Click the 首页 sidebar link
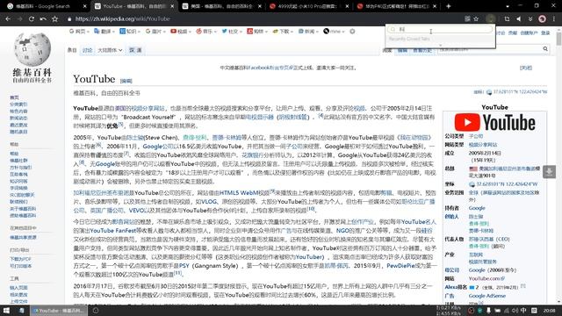The height and width of the screenshot is (316, 562). [14, 97]
